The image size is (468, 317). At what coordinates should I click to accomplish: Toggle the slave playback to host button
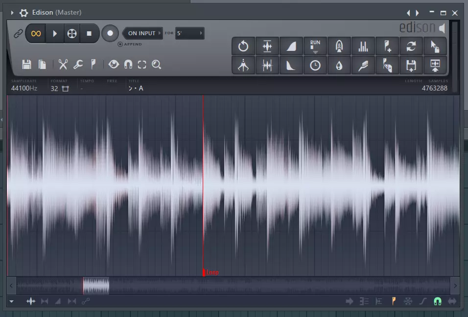coord(71,33)
